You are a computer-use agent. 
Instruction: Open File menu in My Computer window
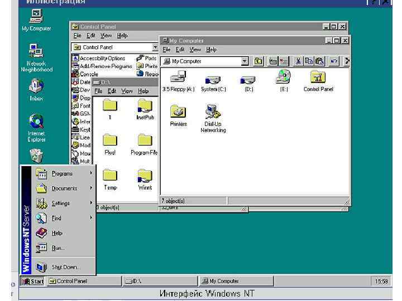click(x=166, y=50)
